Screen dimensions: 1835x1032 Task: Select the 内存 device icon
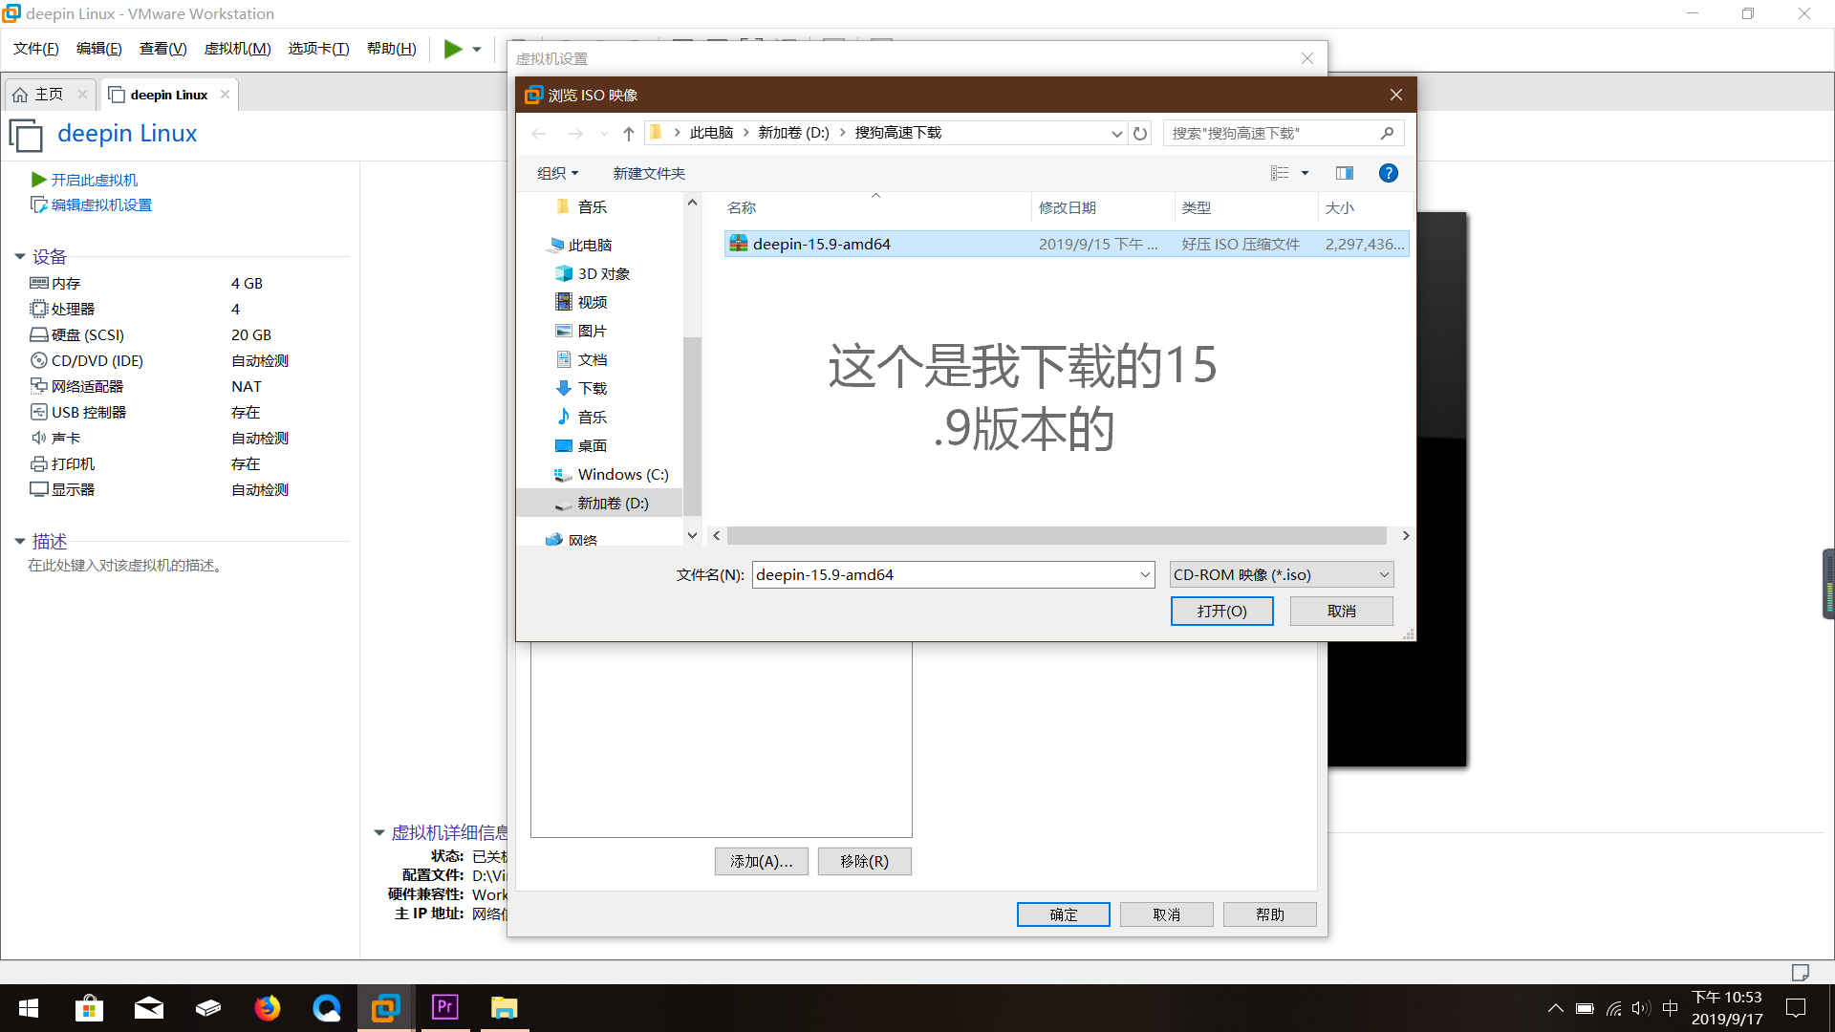[x=39, y=283]
